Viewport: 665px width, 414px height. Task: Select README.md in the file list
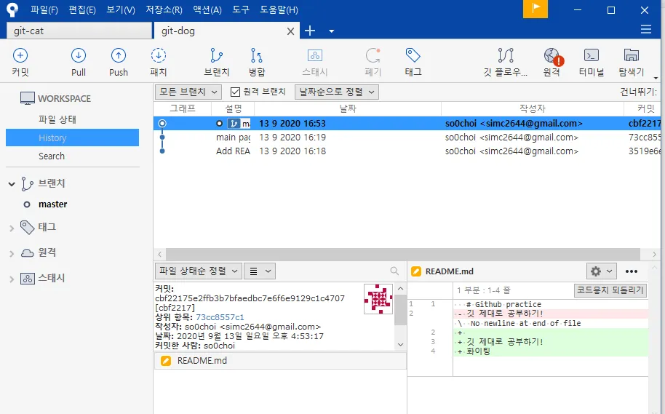[202, 361]
